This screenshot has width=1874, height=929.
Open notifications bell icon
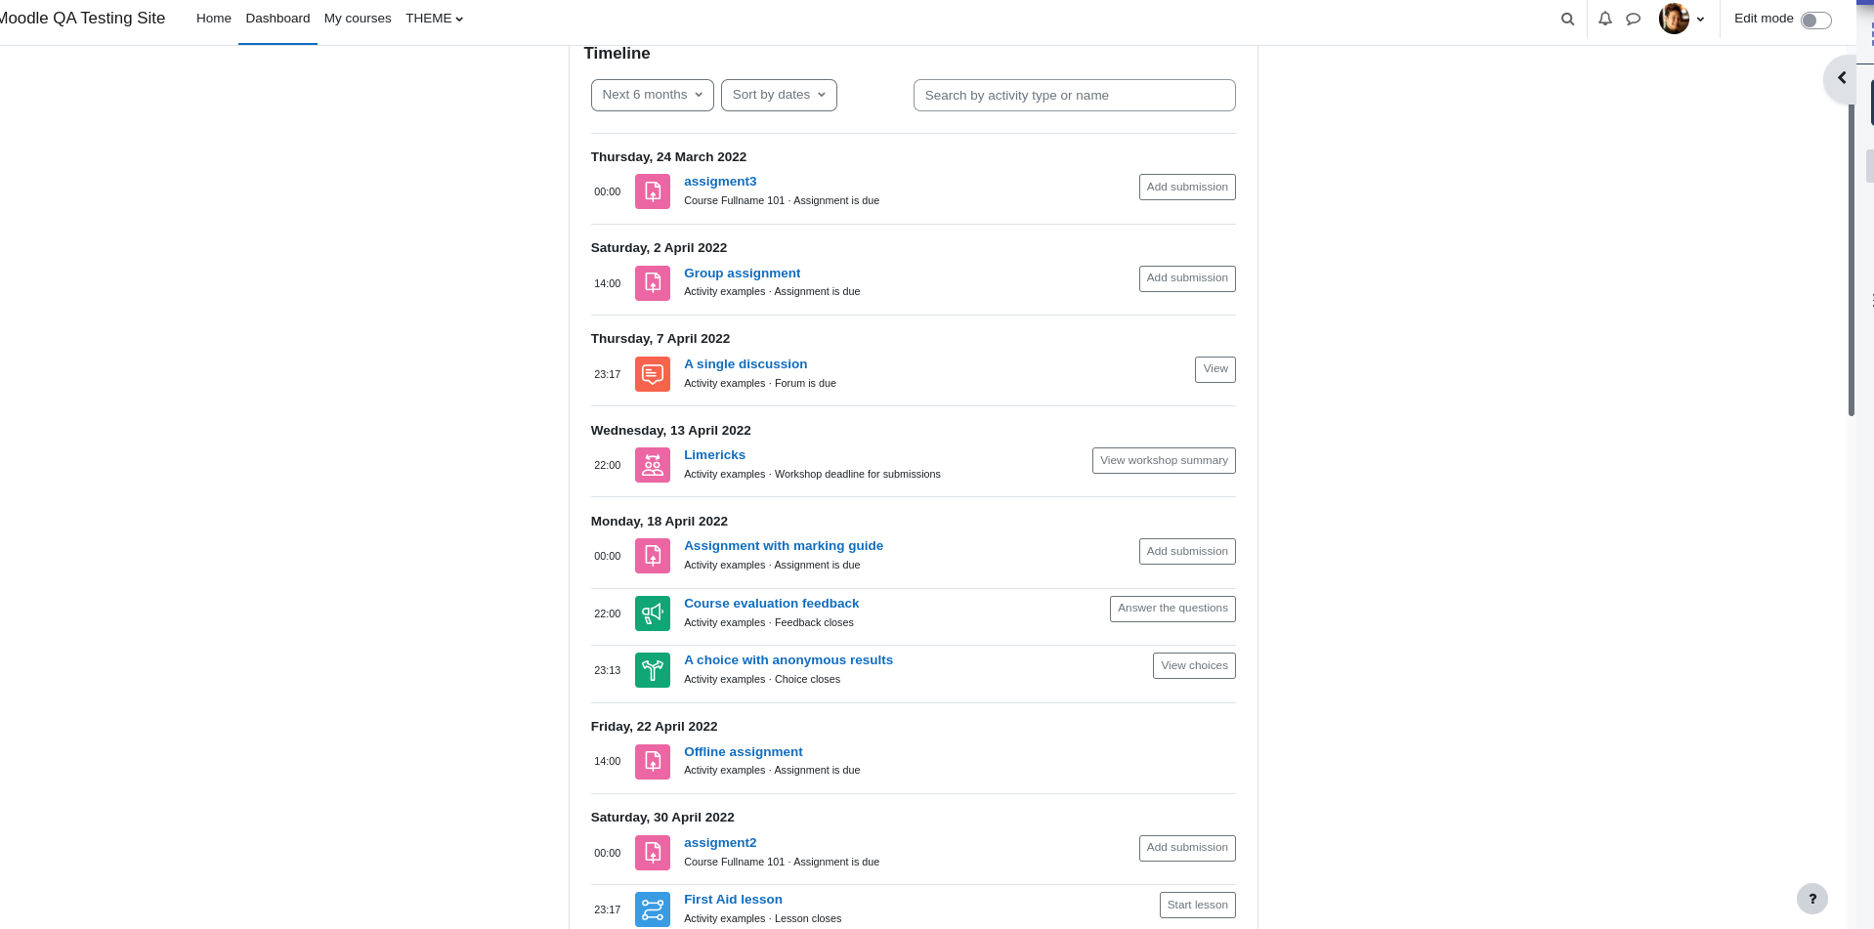1604,19
